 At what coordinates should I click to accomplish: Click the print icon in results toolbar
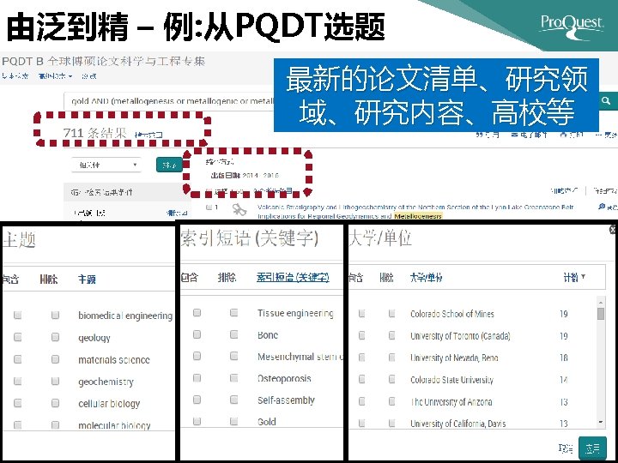[563, 135]
